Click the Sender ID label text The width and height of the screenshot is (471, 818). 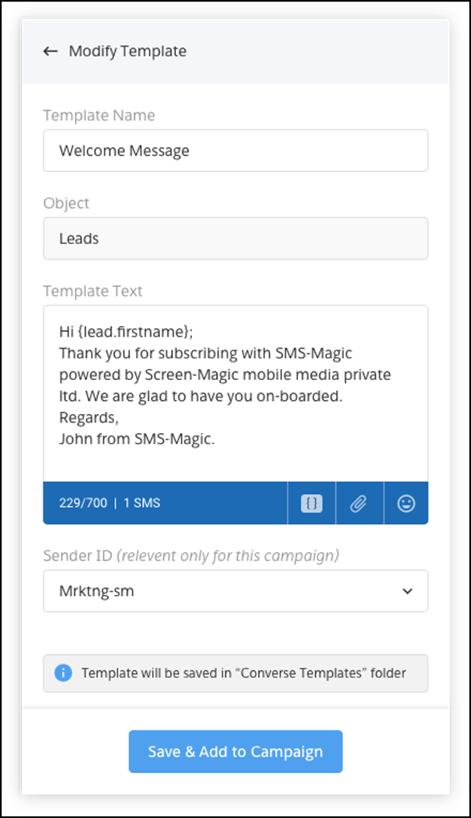[191, 556]
